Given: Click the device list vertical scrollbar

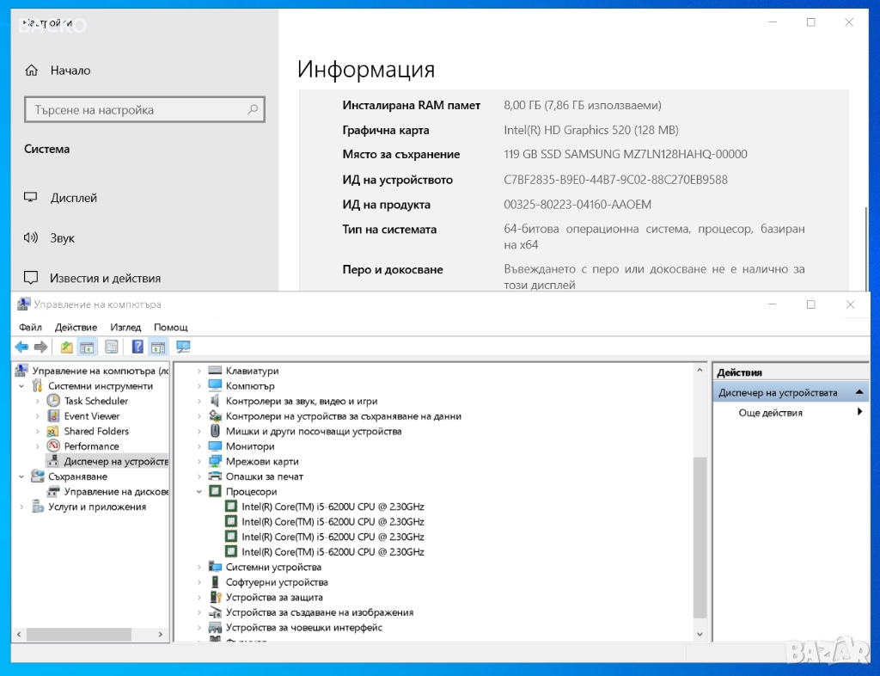Looking at the screenshot, I should coord(700,533).
